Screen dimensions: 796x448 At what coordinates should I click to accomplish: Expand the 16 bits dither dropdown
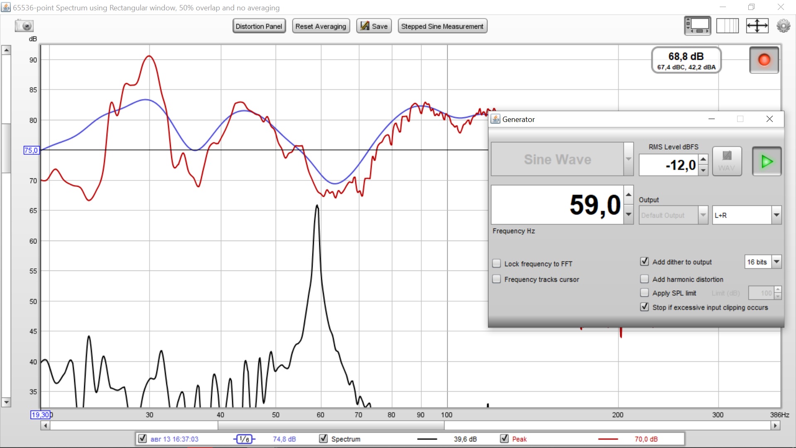[777, 262]
